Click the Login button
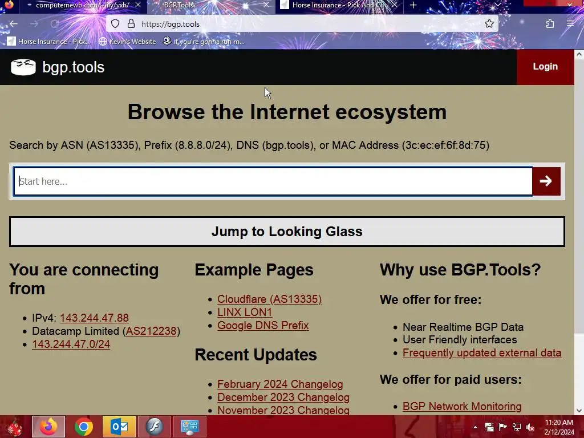Viewport: 584px width, 438px height. 545,67
